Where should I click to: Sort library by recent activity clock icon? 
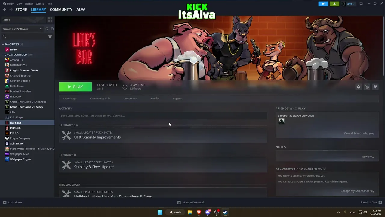pos(47,29)
